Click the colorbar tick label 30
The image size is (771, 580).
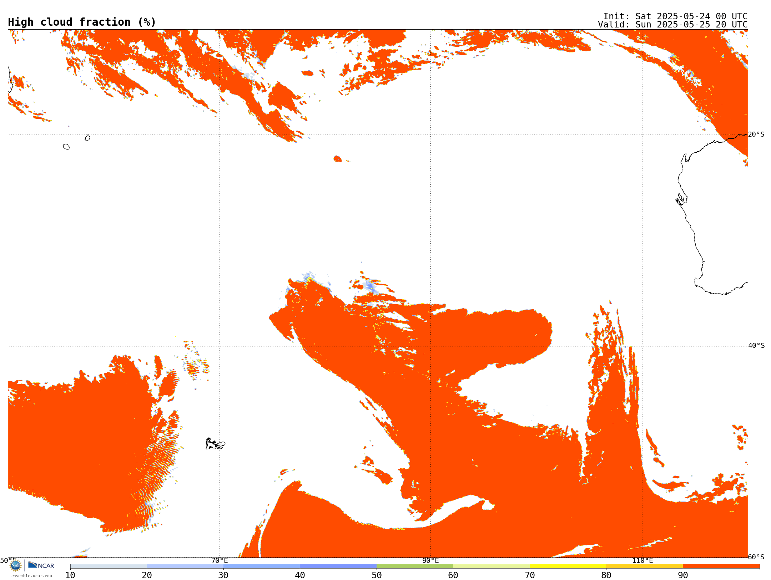(223, 575)
